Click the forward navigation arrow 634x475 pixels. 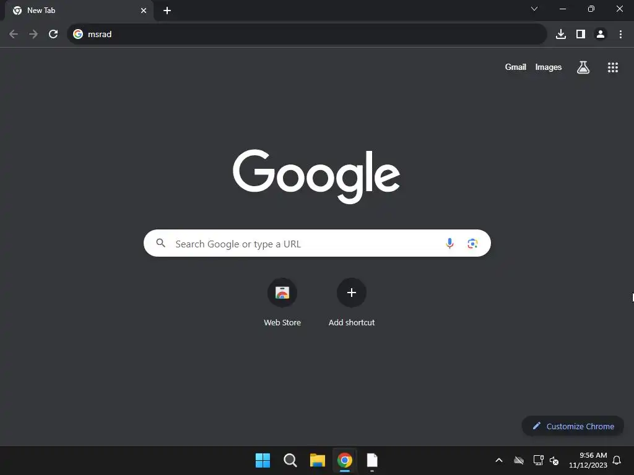point(33,35)
